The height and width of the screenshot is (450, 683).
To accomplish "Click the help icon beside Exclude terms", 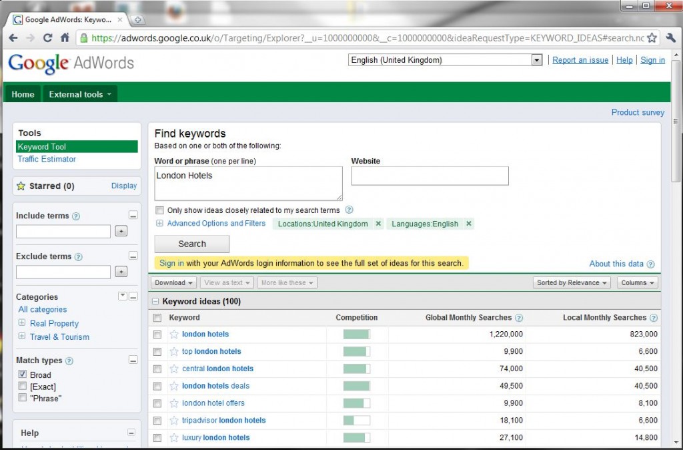I will coord(79,257).
